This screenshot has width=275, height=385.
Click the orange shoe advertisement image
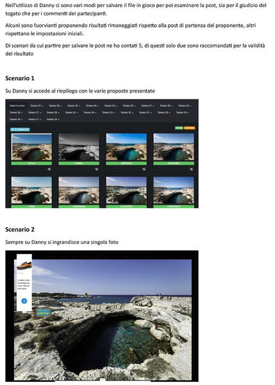click(x=24, y=265)
